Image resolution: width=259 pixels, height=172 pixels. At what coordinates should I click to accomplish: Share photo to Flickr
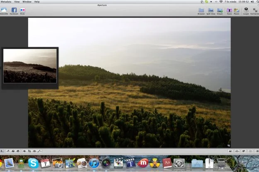22,10
